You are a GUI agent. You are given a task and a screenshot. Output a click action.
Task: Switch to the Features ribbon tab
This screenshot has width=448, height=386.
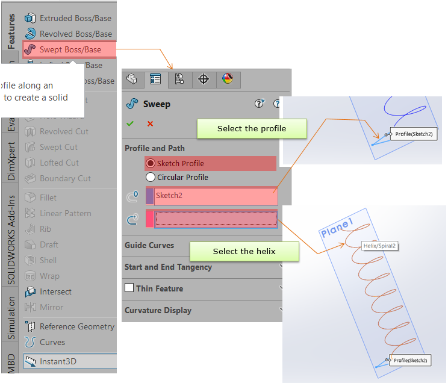11,31
